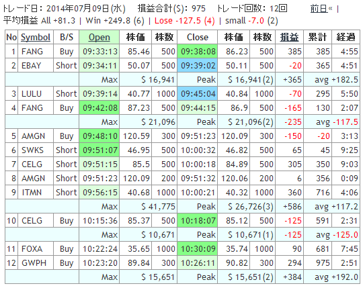
Task: Click the No column header
Action: 11,37
